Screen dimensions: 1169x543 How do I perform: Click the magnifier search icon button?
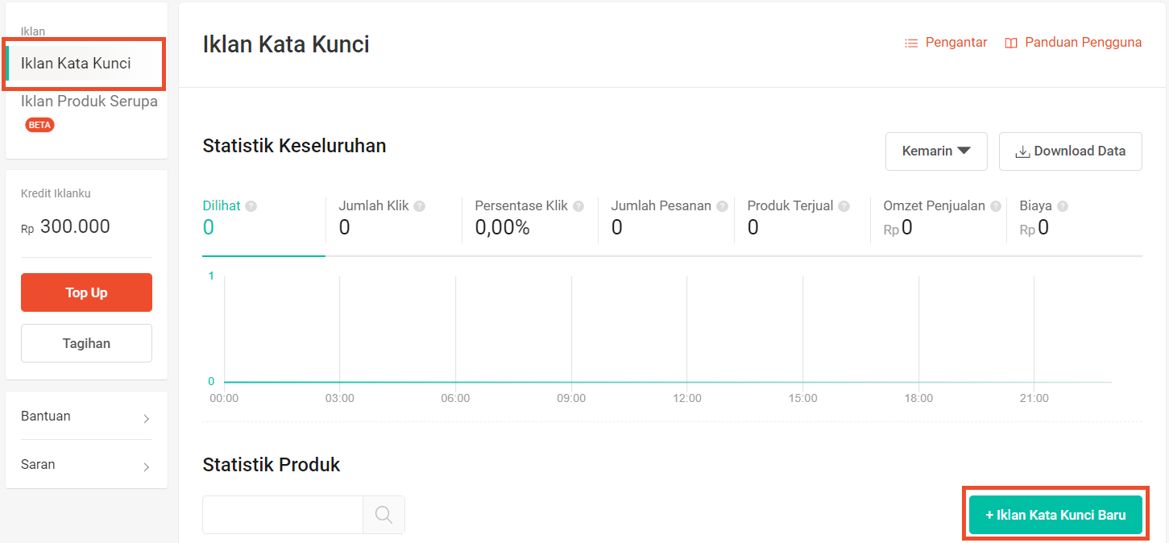(383, 515)
